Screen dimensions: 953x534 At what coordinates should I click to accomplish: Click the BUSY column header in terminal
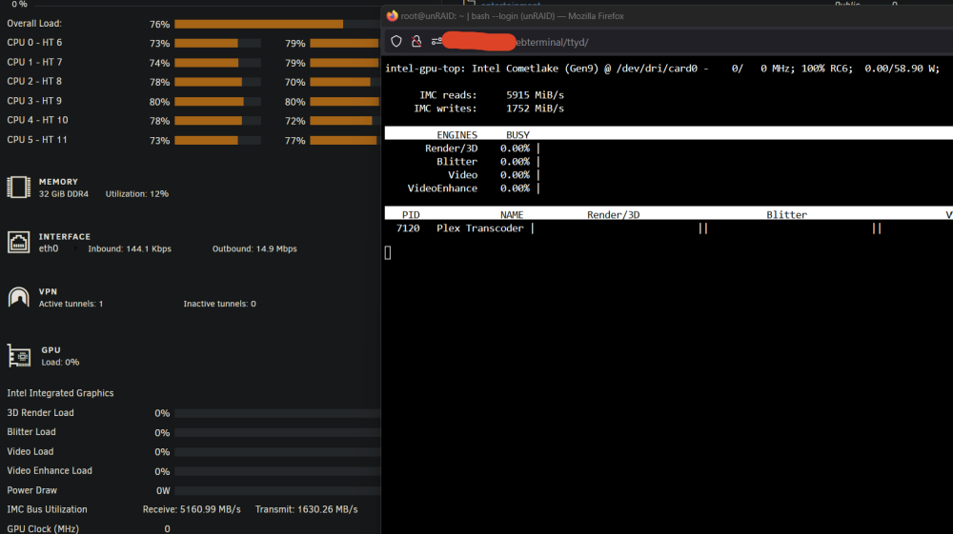[x=517, y=135]
